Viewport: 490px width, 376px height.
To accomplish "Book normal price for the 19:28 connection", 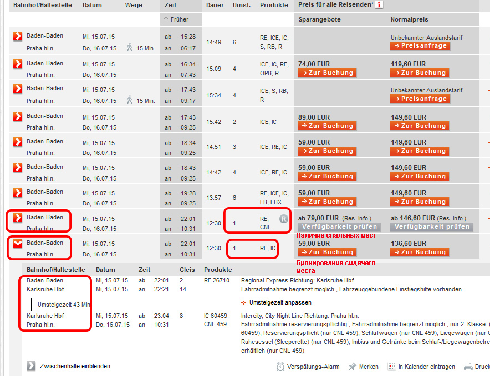I will (x=420, y=202).
